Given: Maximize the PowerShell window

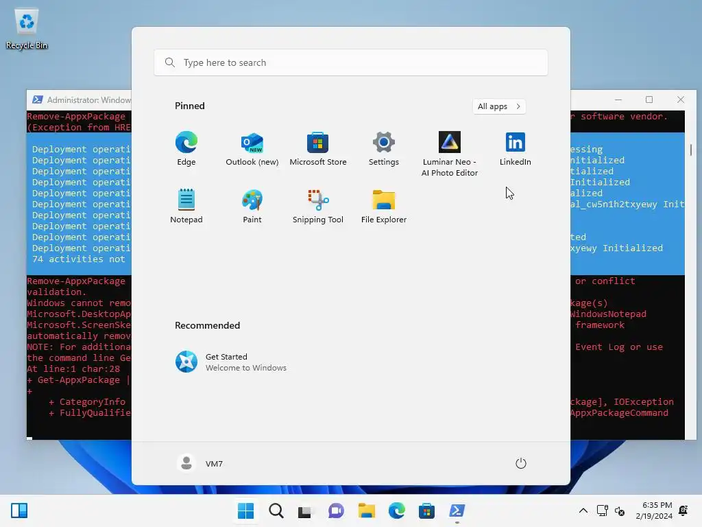Looking at the screenshot, I should pyautogui.click(x=649, y=99).
